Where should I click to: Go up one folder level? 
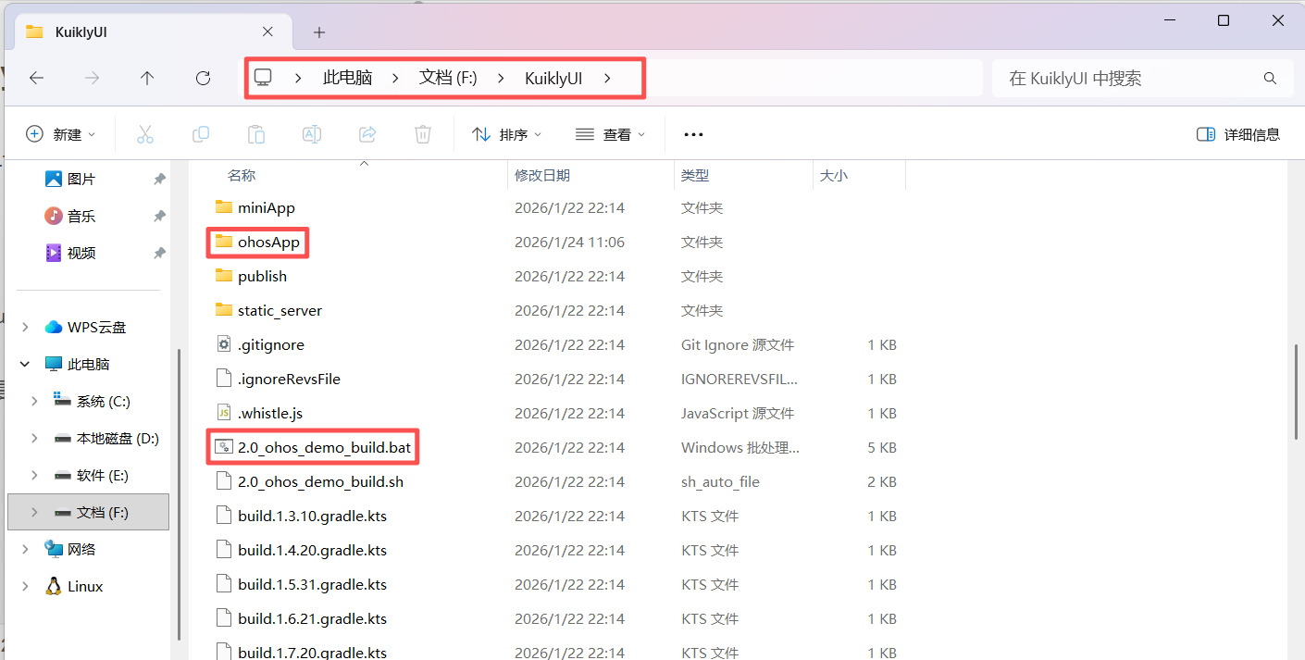(147, 79)
